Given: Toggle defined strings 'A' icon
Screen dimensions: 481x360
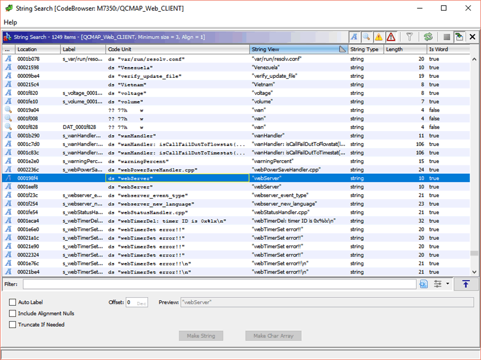Looking at the screenshot, I should point(354,37).
